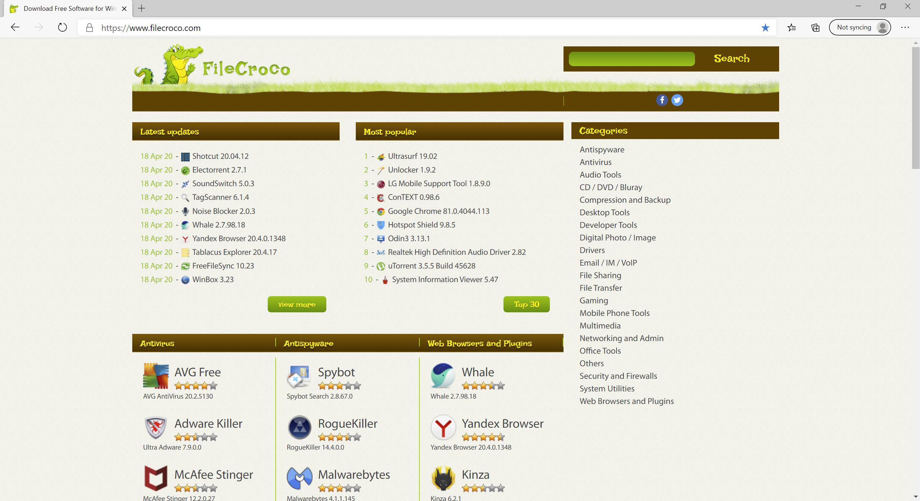This screenshot has width=920, height=501.
Task: Open the Audio Tools category
Action: click(600, 175)
